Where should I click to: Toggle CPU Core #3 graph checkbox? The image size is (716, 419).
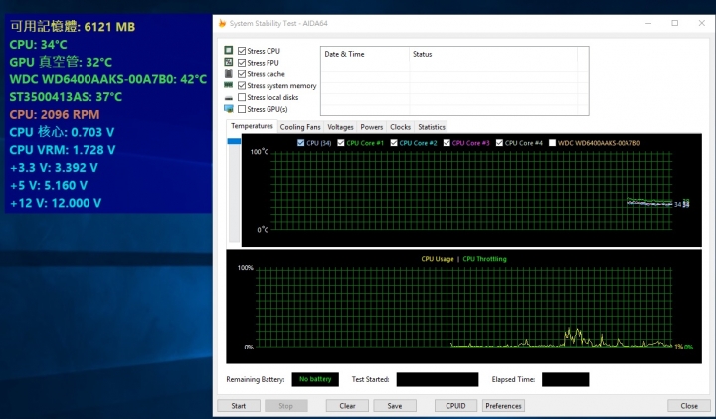[447, 143]
